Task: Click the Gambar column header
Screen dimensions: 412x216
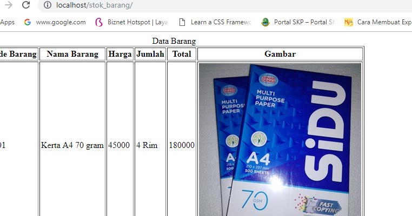Action: tap(280, 54)
